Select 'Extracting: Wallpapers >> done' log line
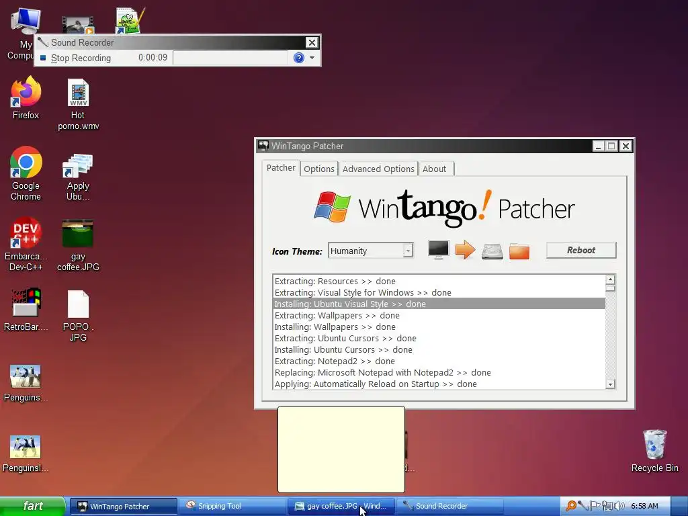The height and width of the screenshot is (516, 688). [x=439, y=316]
